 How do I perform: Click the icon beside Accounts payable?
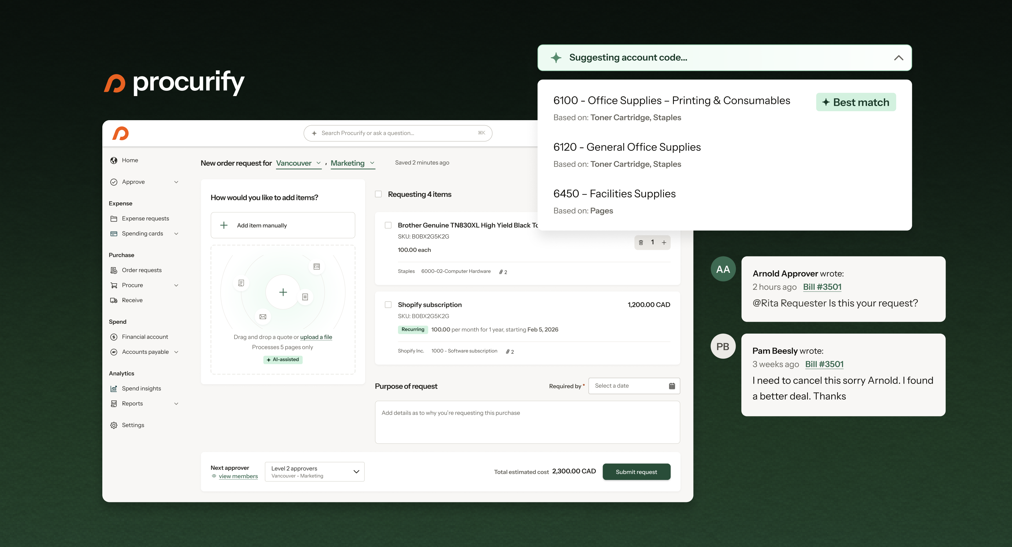click(x=114, y=352)
